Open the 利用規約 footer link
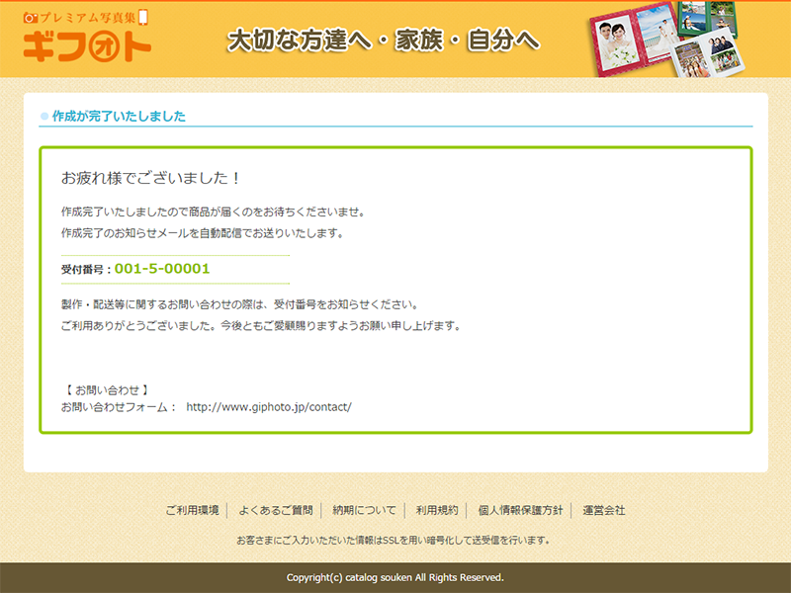791x593 pixels. (x=437, y=510)
